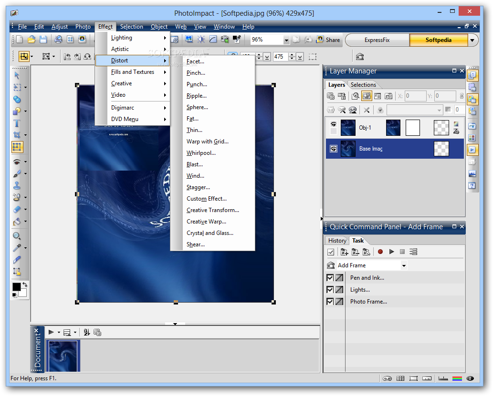Click the X position input field
Image resolution: width=493 pixels, height=396 pixels.
(x=415, y=96)
